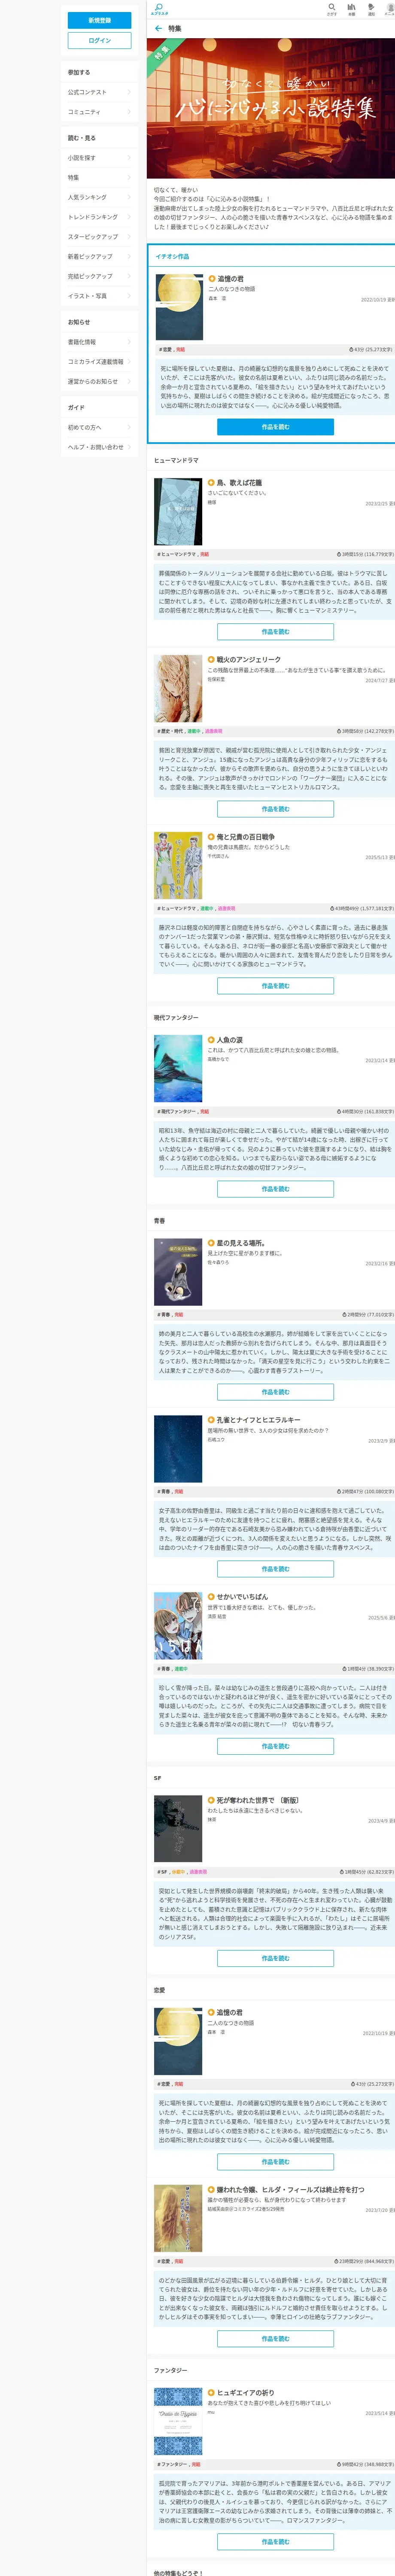Expand the 公式コンテスト chevron in the sidebar
395x2576 pixels.
[x=129, y=92]
